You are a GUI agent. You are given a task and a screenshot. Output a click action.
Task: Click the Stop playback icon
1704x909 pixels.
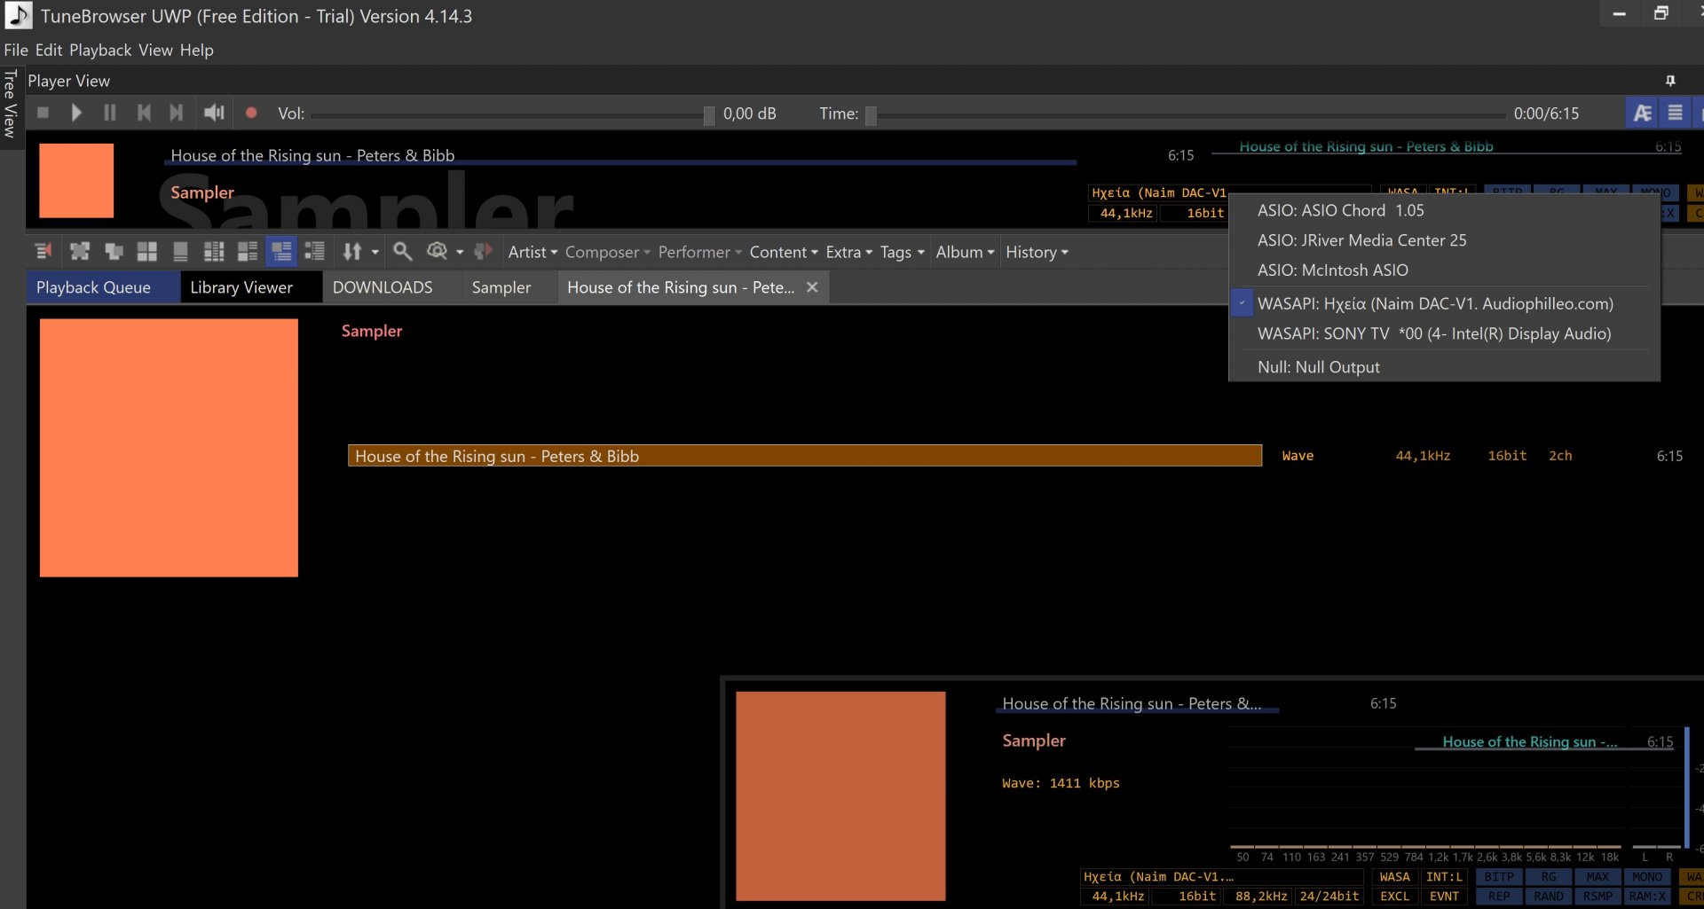pos(43,113)
